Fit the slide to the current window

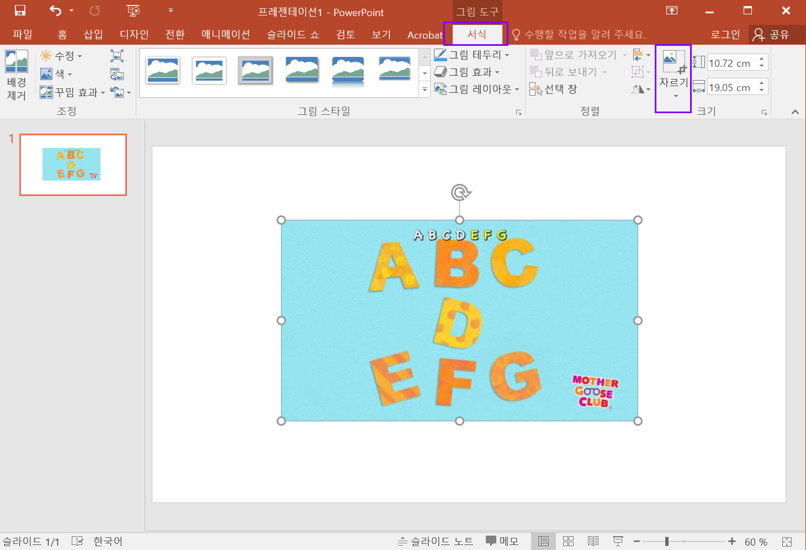(787, 542)
